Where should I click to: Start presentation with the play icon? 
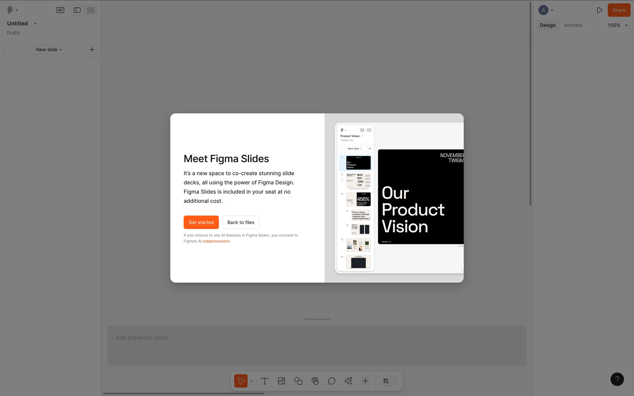(x=599, y=10)
